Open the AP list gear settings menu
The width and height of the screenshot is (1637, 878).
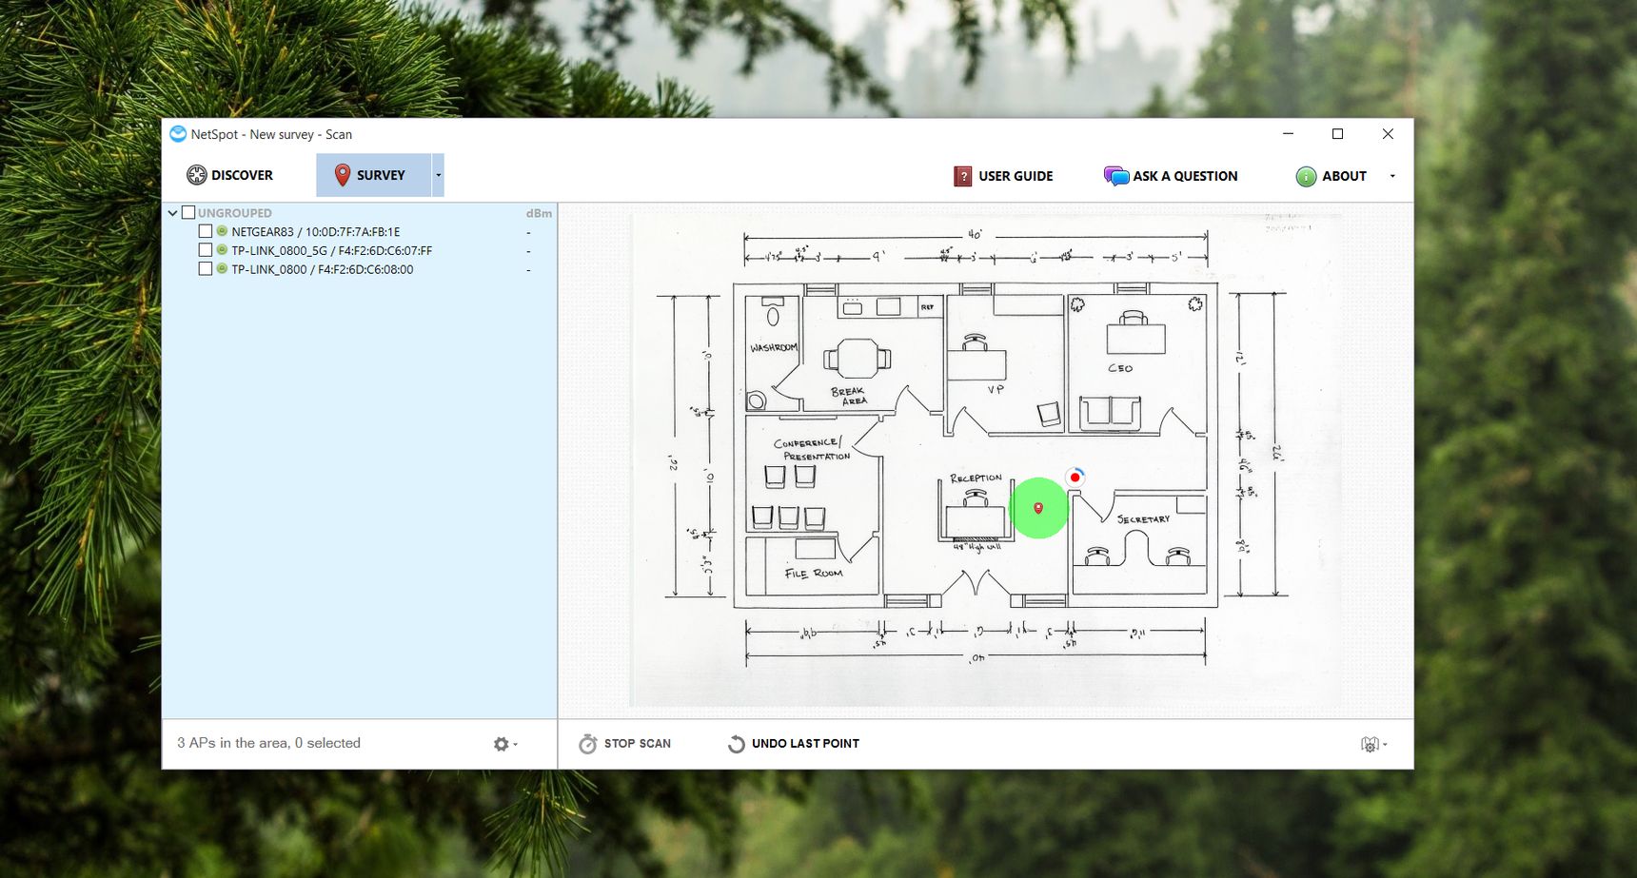pyautogui.click(x=504, y=744)
